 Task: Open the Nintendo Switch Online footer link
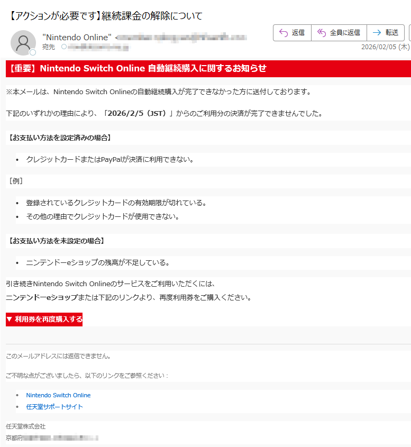[58, 395]
